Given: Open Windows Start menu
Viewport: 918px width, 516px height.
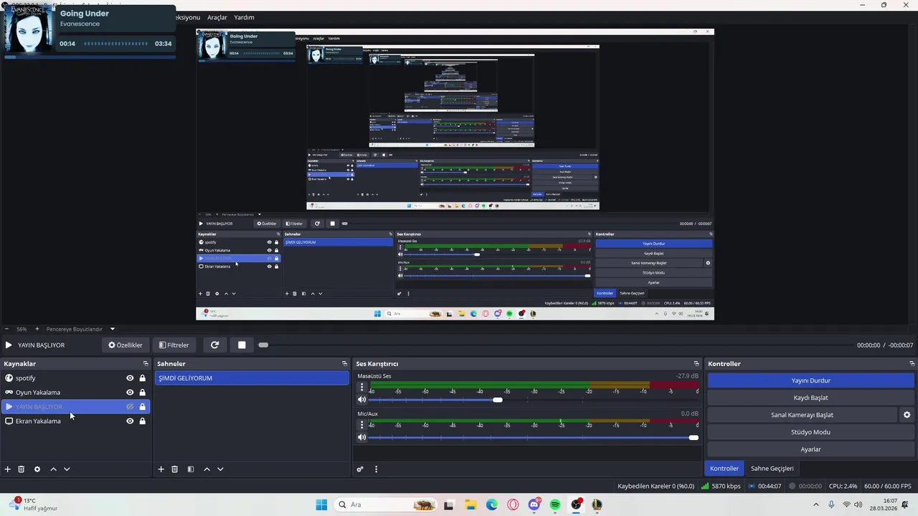Looking at the screenshot, I should 321,505.
